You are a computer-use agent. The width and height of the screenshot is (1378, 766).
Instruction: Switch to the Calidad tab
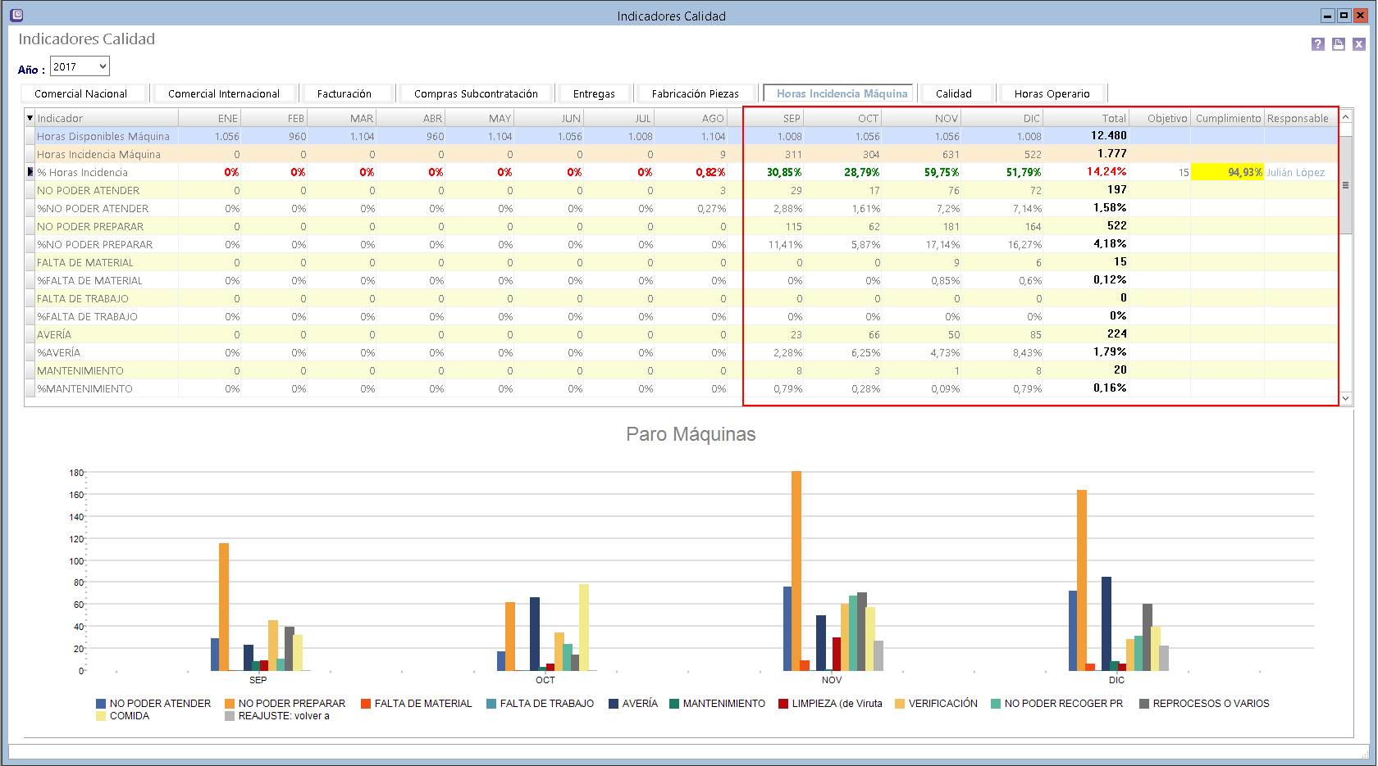[x=953, y=93]
